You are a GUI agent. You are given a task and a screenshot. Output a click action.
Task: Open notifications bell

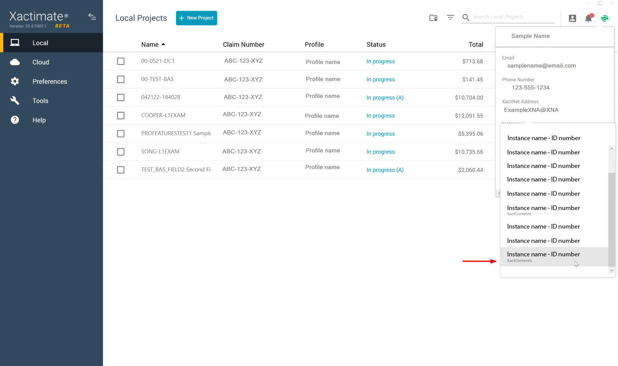(x=589, y=18)
